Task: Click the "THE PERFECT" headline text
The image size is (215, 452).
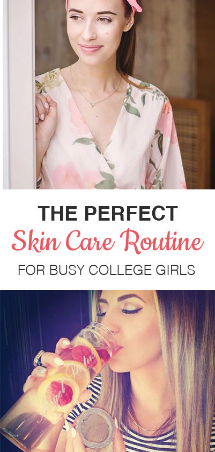Action: pos(108,213)
